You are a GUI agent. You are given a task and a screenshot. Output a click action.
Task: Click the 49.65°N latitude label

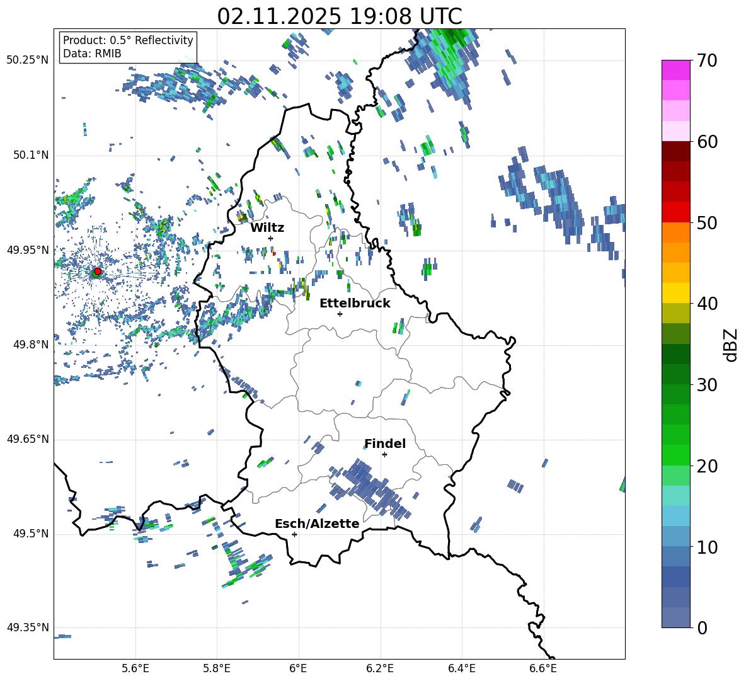coord(28,439)
